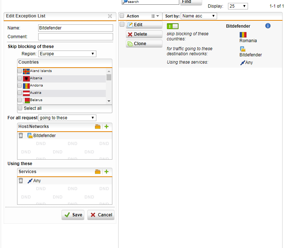Image resolution: width=288 pixels, height=248 pixels.
Task: Click the Bitdefender exception title text
Action: pos(238,26)
